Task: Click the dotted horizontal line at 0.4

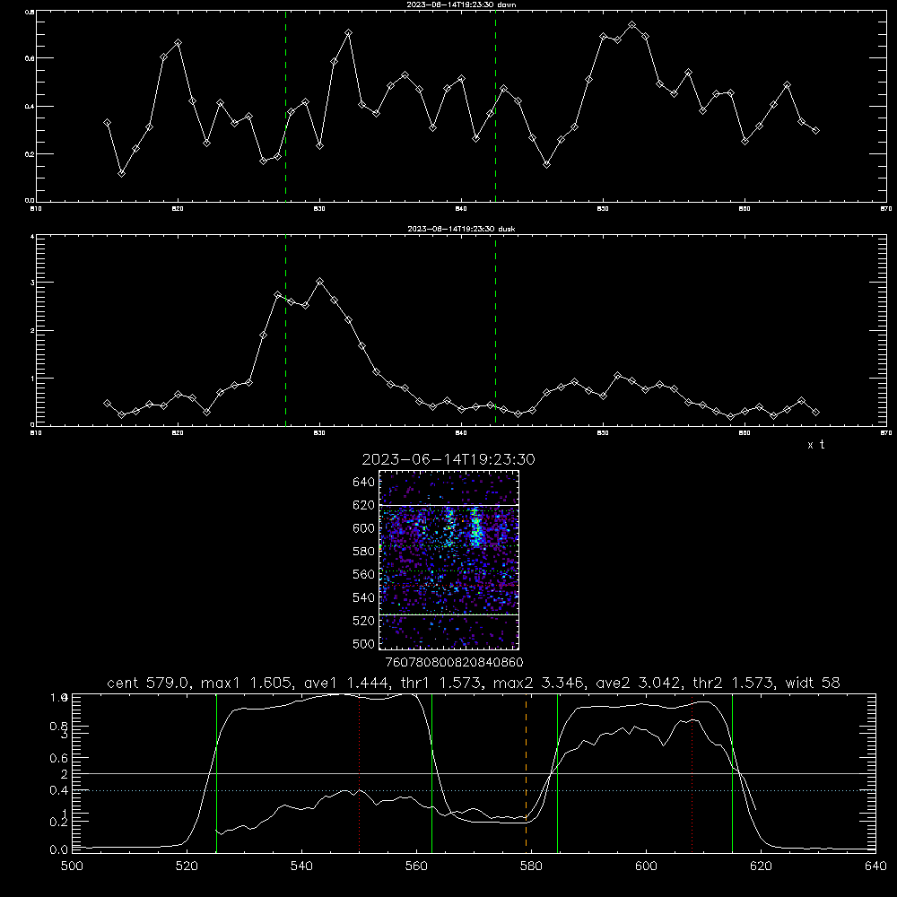Action: [474, 790]
